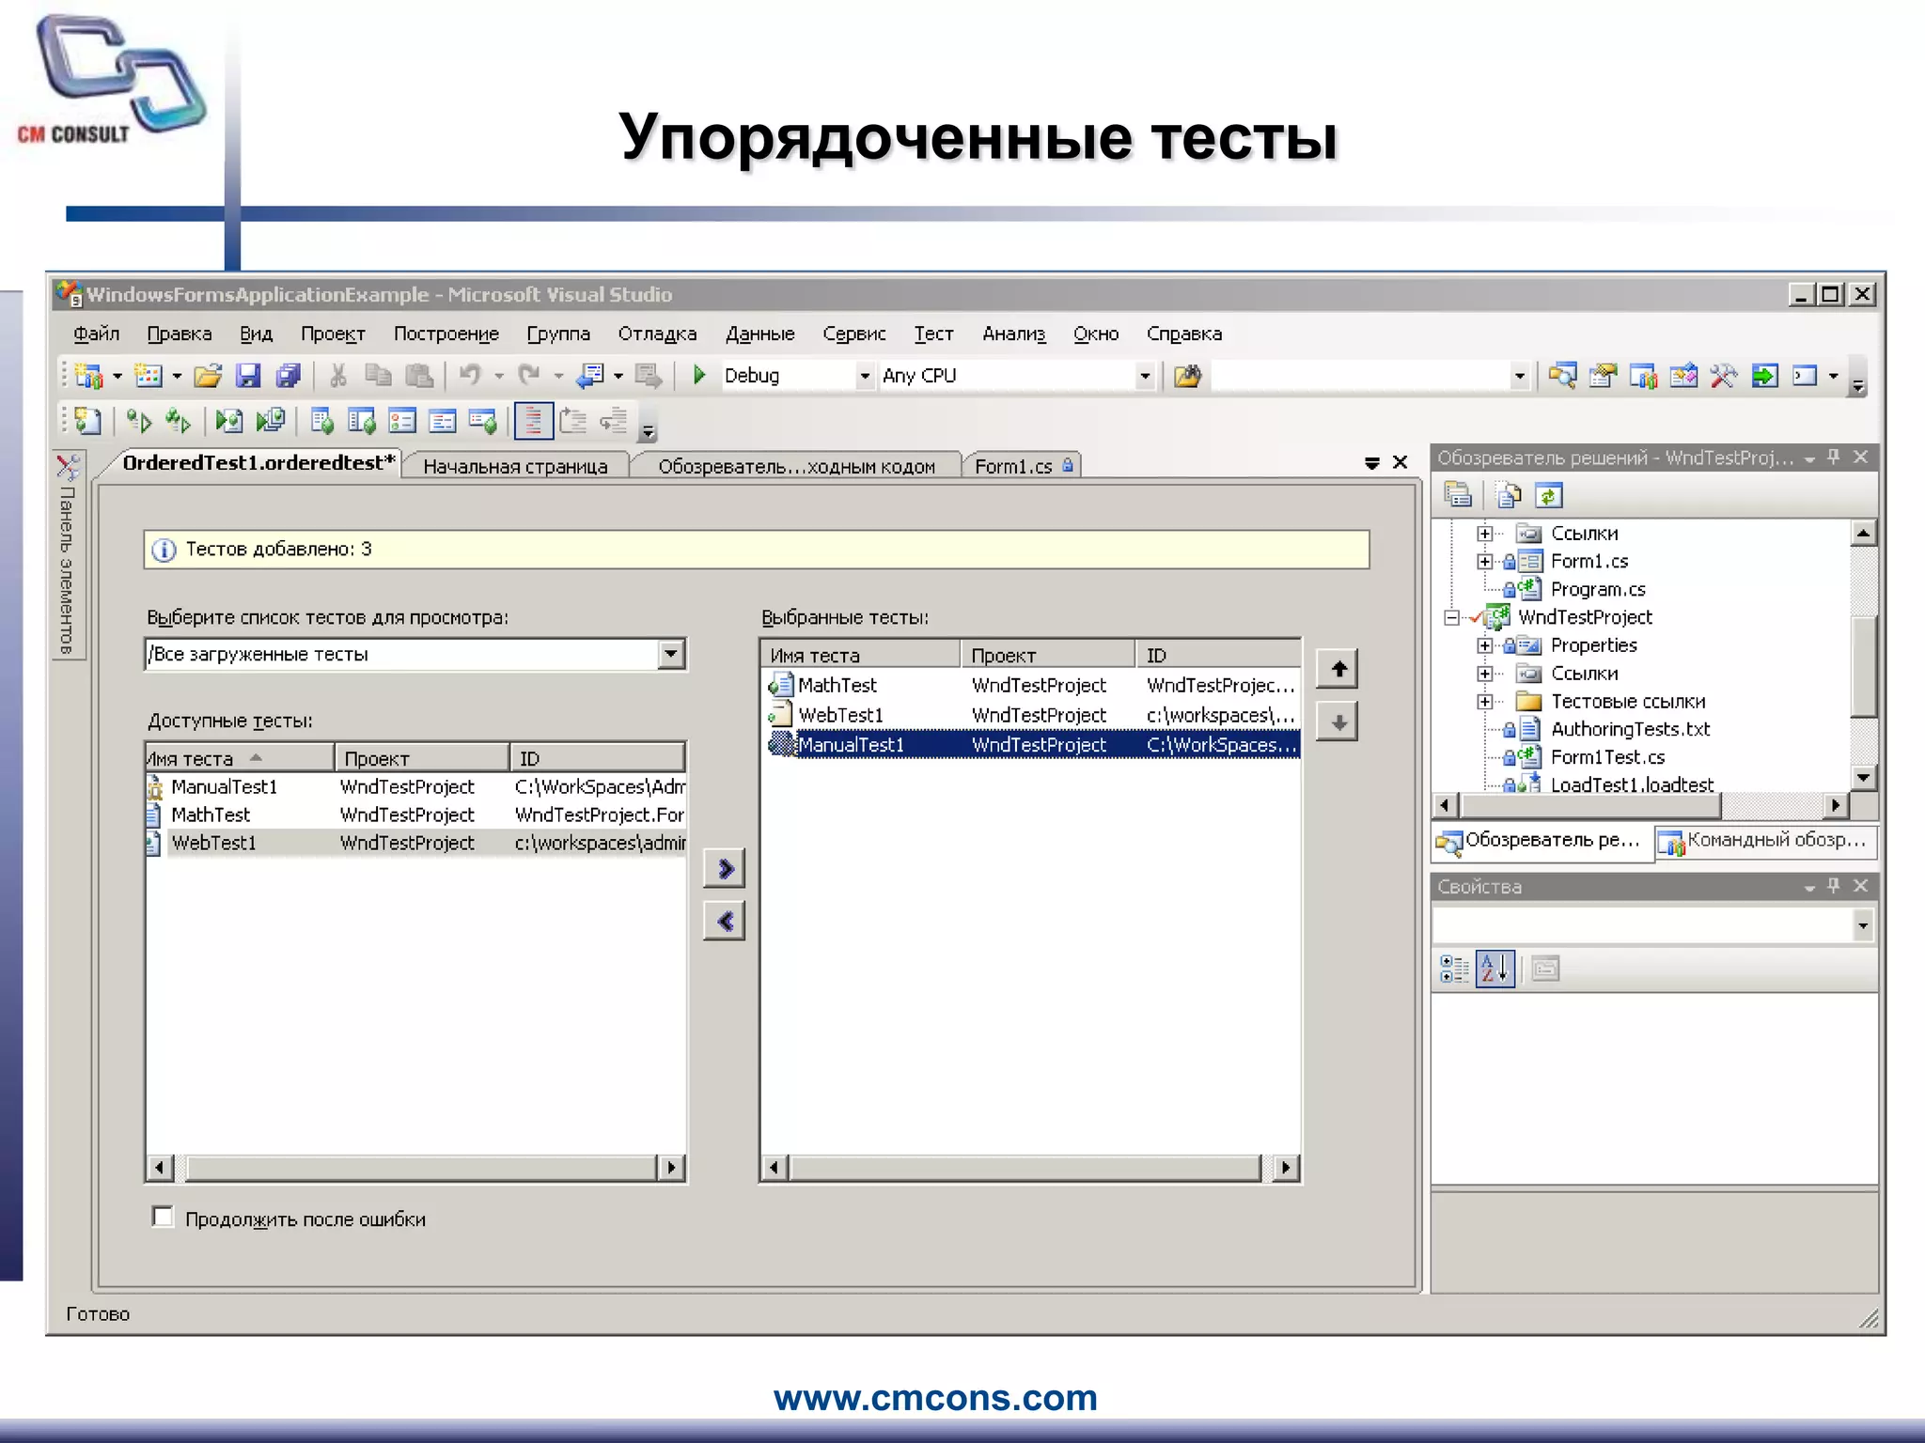This screenshot has height=1443, width=1925.
Task: Expand the Properties folder node
Action: pyautogui.click(x=1484, y=645)
